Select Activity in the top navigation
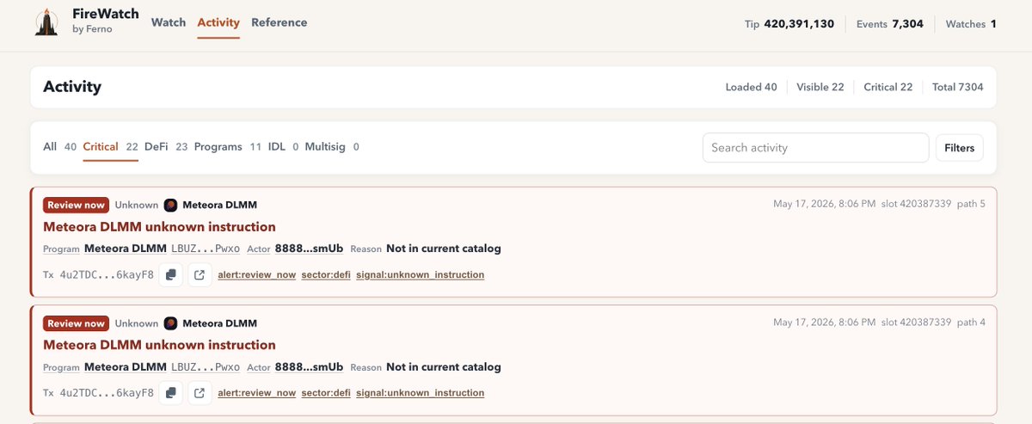Screen dimensions: 1032x424 point(218,22)
